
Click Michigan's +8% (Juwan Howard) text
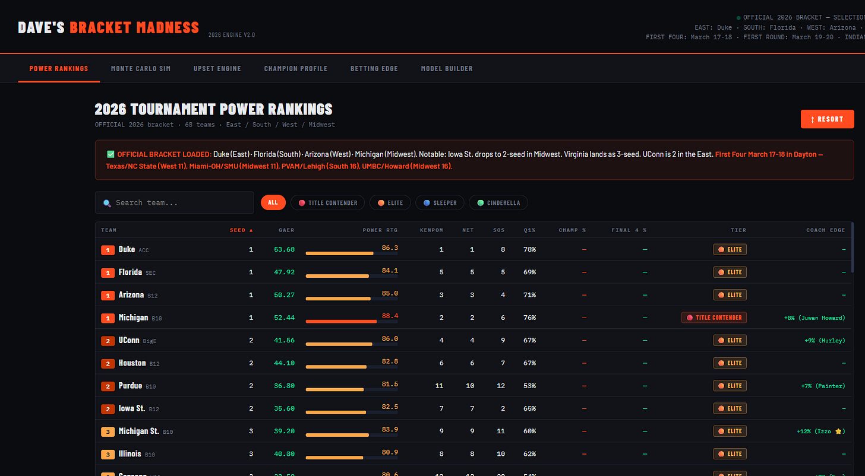point(815,318)
